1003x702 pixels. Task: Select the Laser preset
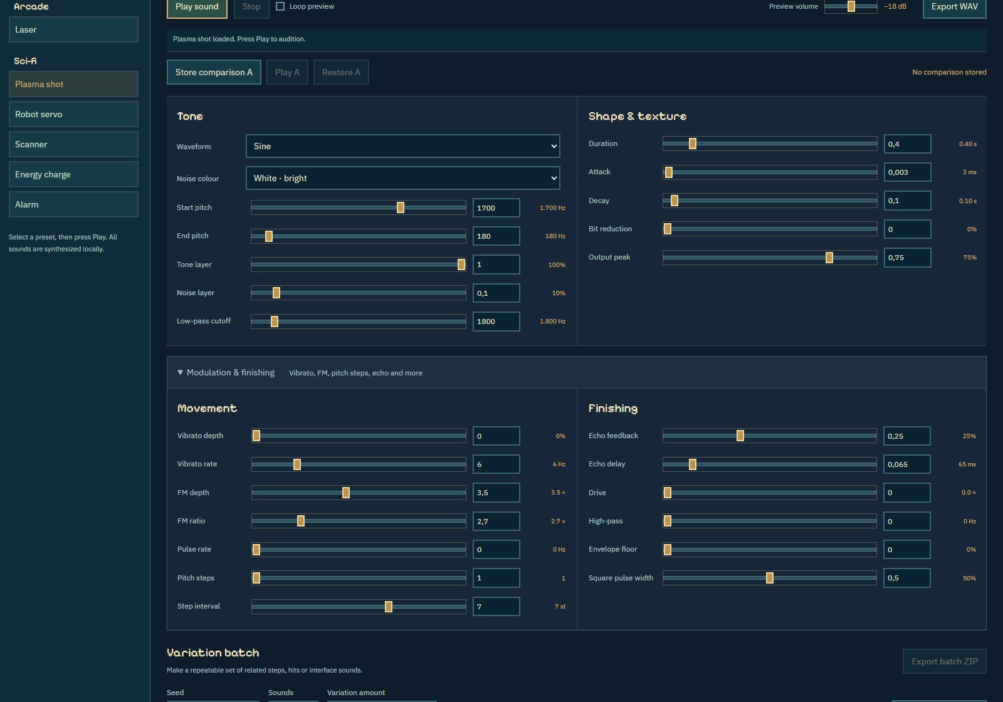[73, 29]
